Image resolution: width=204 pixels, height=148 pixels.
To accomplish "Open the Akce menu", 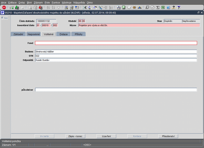I will [x=4, y=3].
